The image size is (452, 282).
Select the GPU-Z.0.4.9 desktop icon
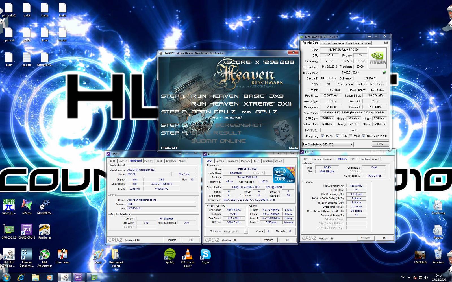pyautogui.click(x=9, y=231)
